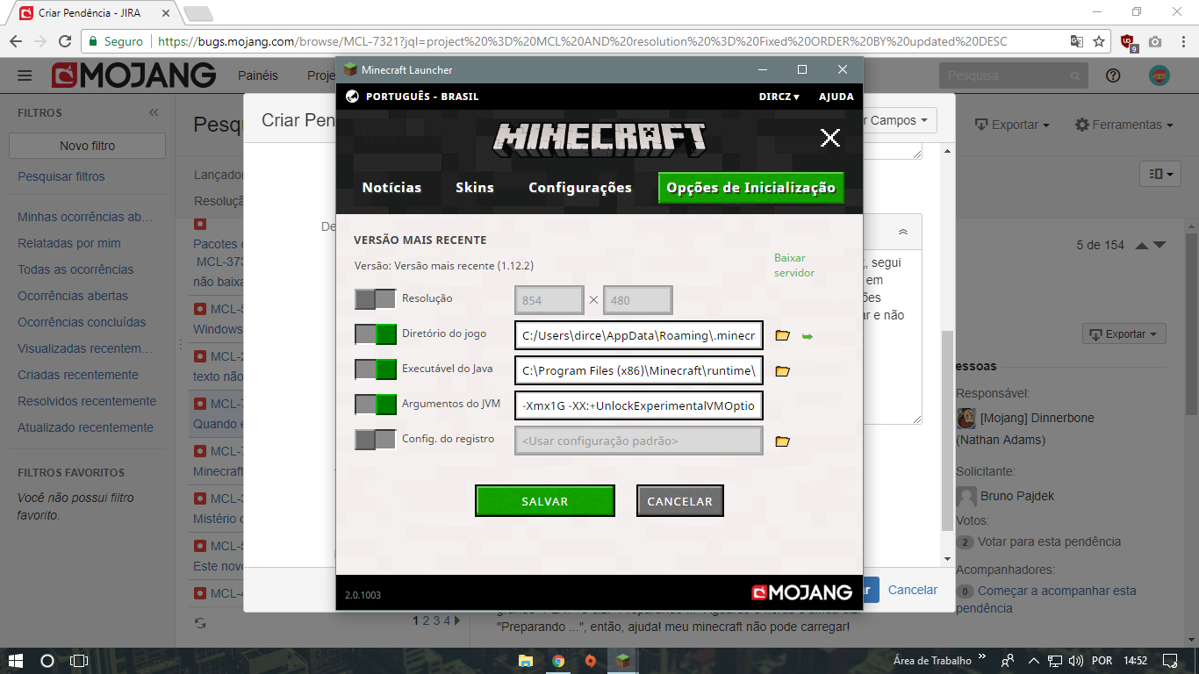Viewport: 1199px width, 674px height.
Task: Open Jira help question mark icon
Action: pos(1113,75)
